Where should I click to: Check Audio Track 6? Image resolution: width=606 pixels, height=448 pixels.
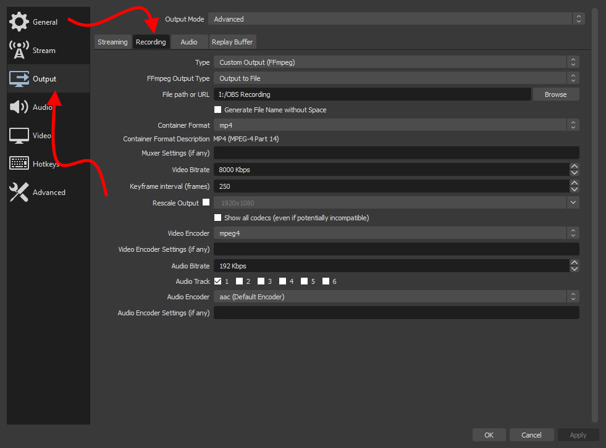click(x=326, y=281)
